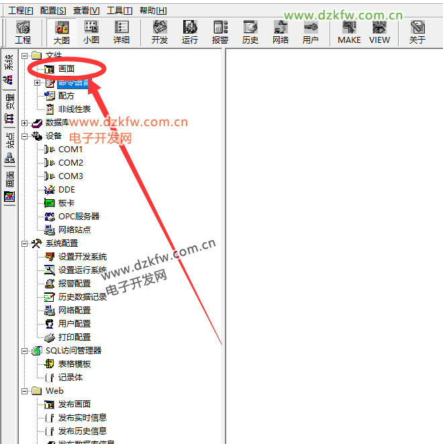Select OPC服务器 in device tree
443x444 pixels.
(x=79, y=217)
